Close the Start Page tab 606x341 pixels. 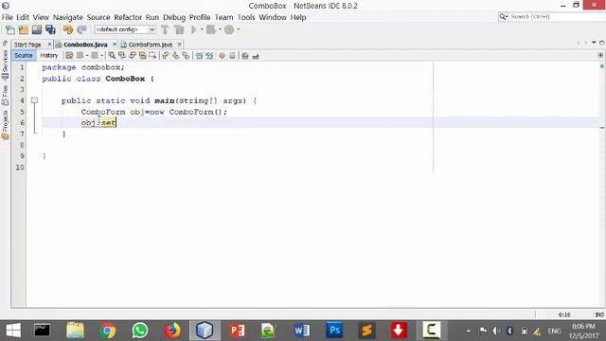click(49, 45)
